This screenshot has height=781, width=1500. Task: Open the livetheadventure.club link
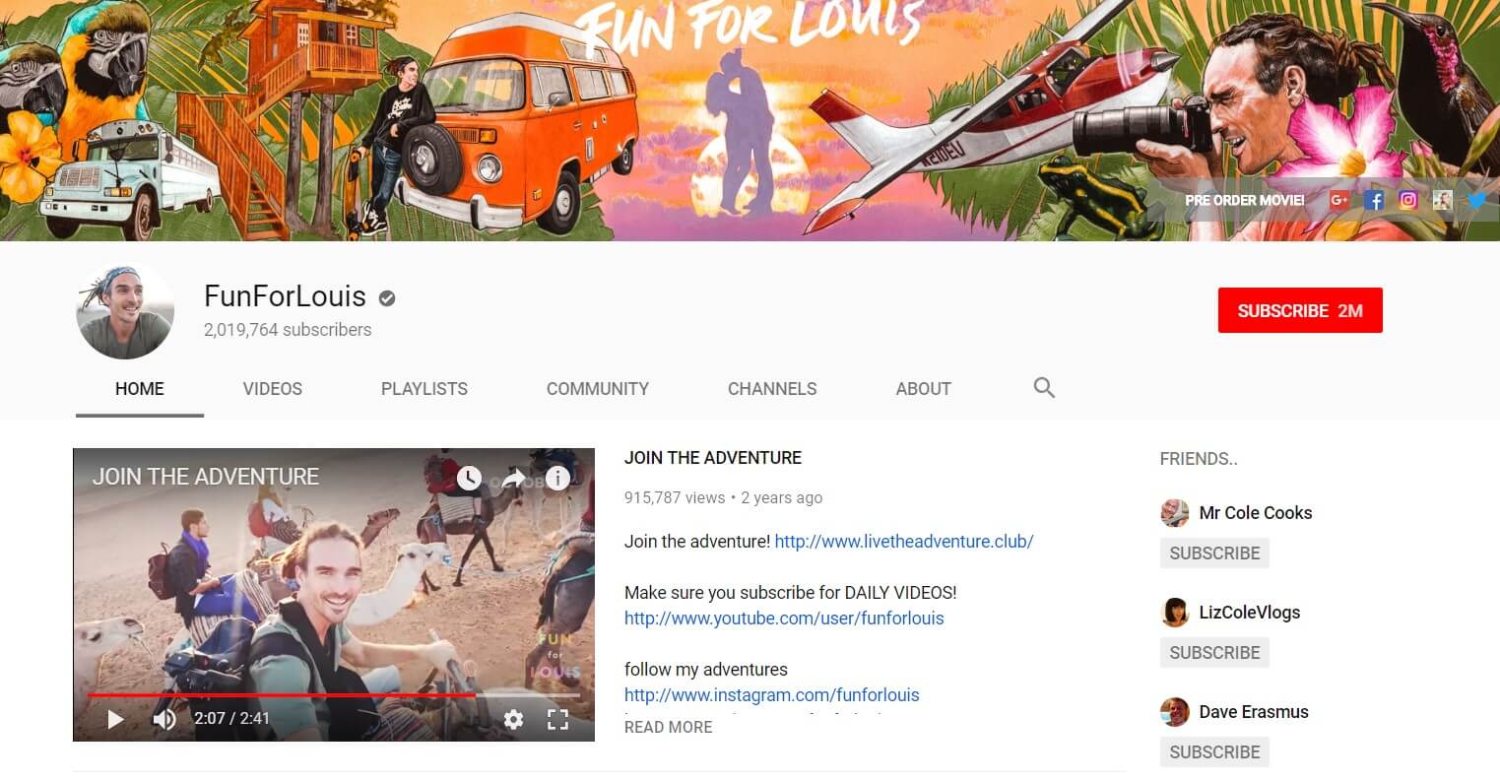pyautogui.click(x=903, y=542)
